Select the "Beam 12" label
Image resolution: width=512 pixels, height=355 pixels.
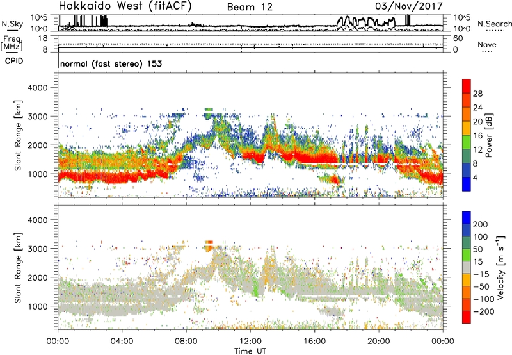coord(250,7)
